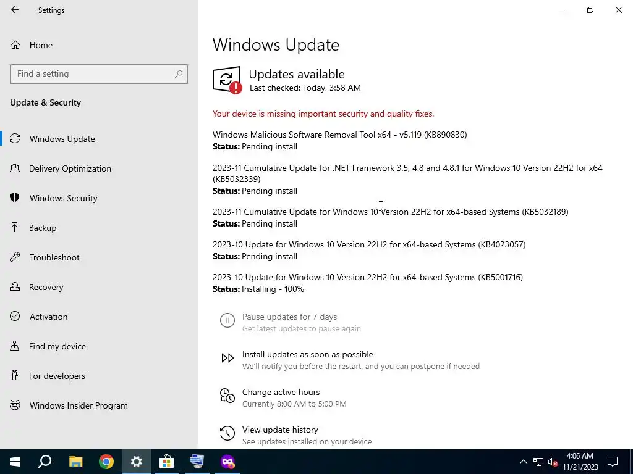The width and height of the screenshot is (633, 474).
Task: Click the Home label in sidebar
Action: click(x=41, y=45)
